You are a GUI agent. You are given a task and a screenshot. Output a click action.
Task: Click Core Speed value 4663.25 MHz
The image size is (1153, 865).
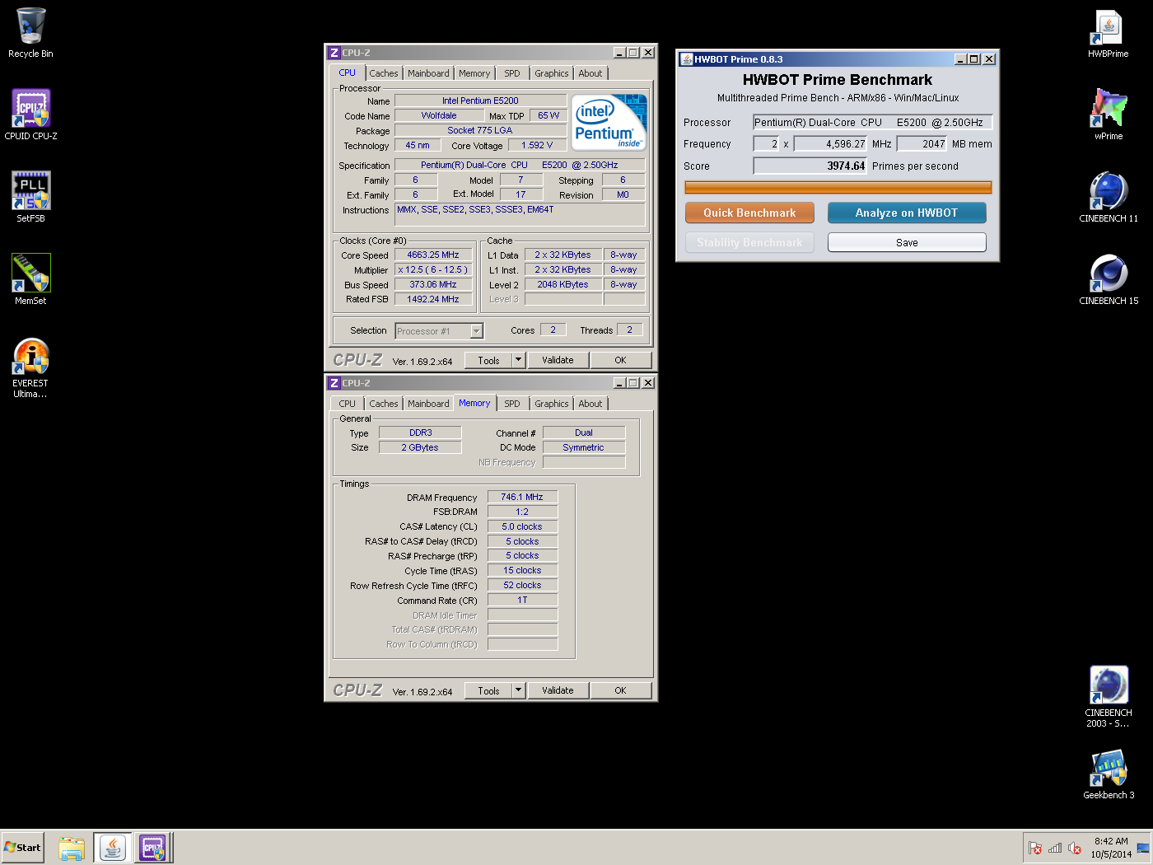[433, 255]
